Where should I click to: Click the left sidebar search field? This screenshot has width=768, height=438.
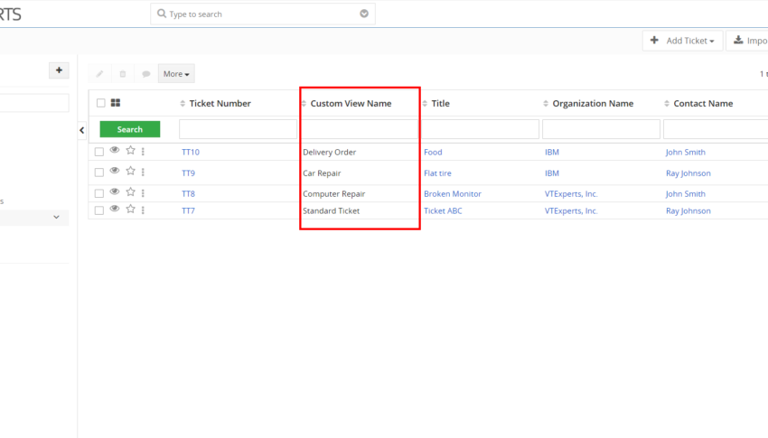pos(34,103)
